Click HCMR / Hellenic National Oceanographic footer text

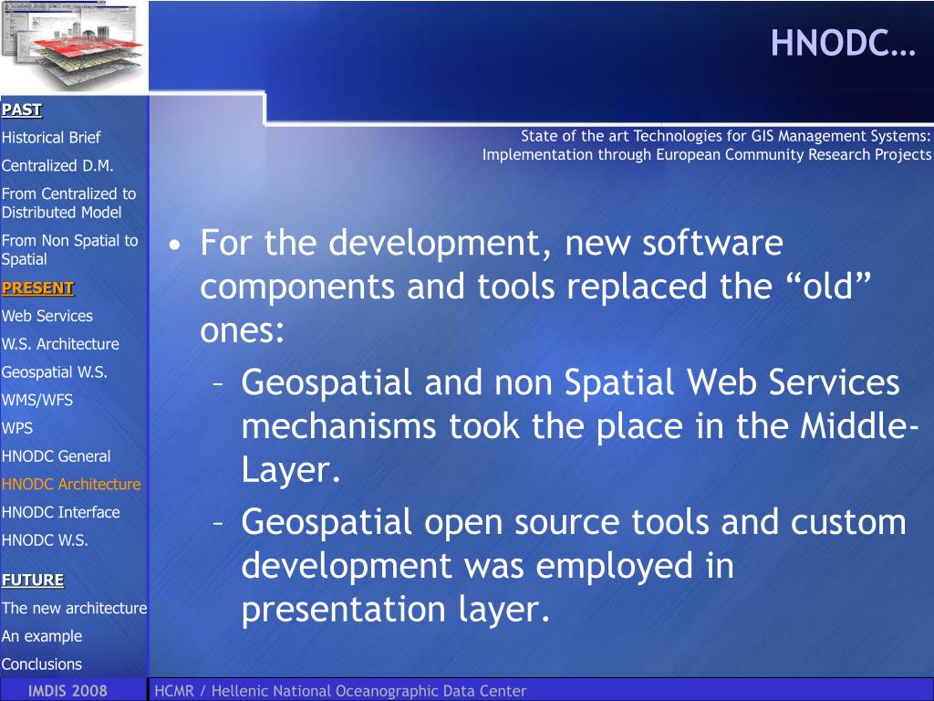[x=340, y=691]
